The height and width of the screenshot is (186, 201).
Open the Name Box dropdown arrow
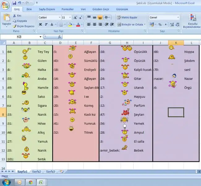coord(41,37)
